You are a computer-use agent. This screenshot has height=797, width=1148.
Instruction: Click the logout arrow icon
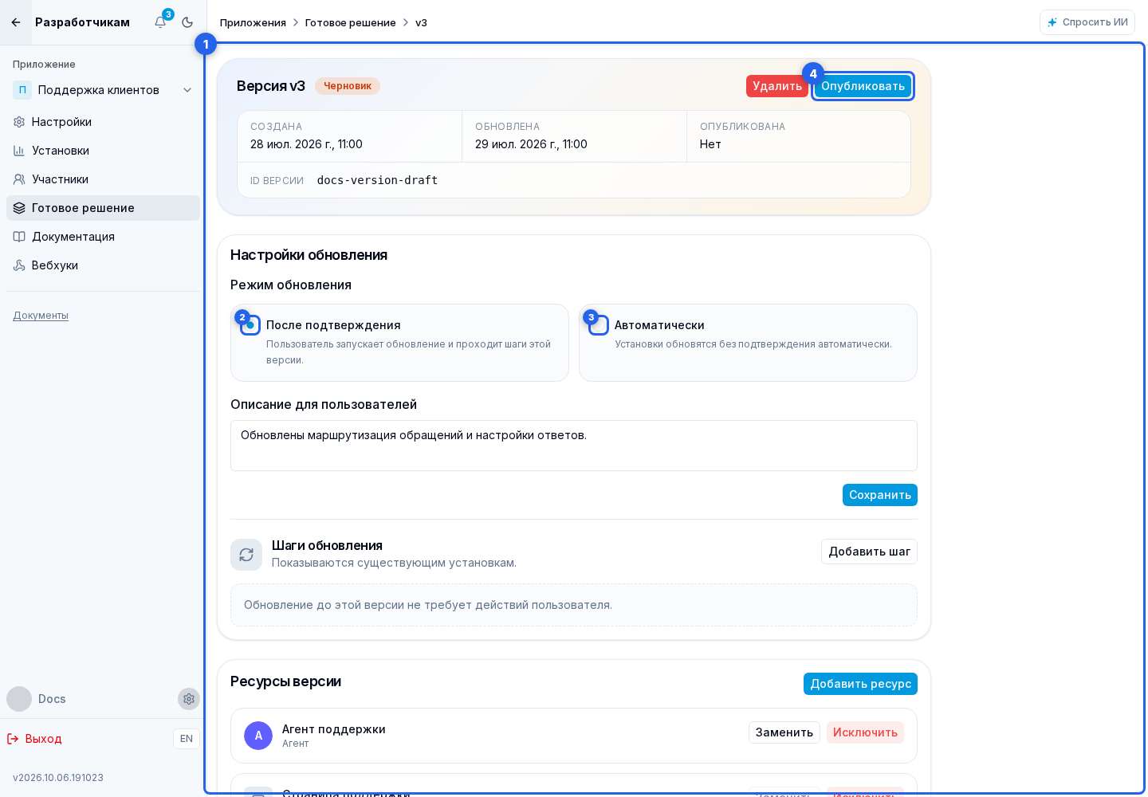[x=13, y=739]
